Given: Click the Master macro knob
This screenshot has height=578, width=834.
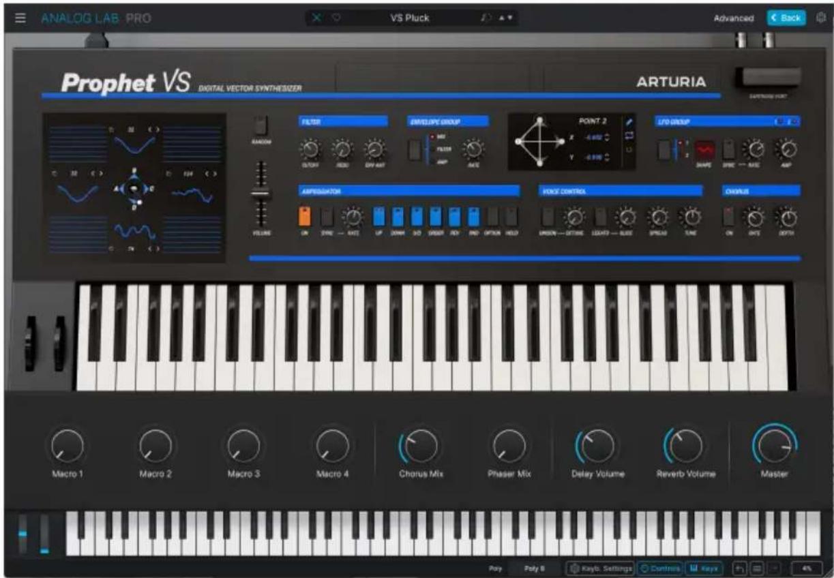Looking at the screenshot, I should point(775,446).
